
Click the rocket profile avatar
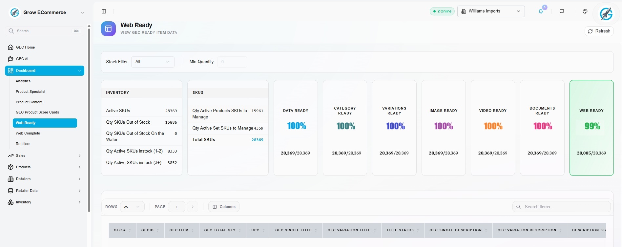[606, 14]
